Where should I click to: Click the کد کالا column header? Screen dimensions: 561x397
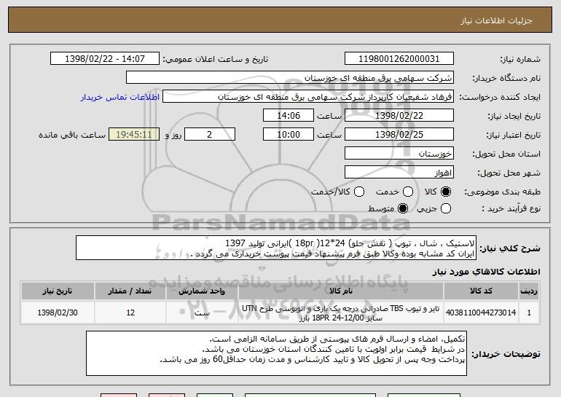point(481,291)
